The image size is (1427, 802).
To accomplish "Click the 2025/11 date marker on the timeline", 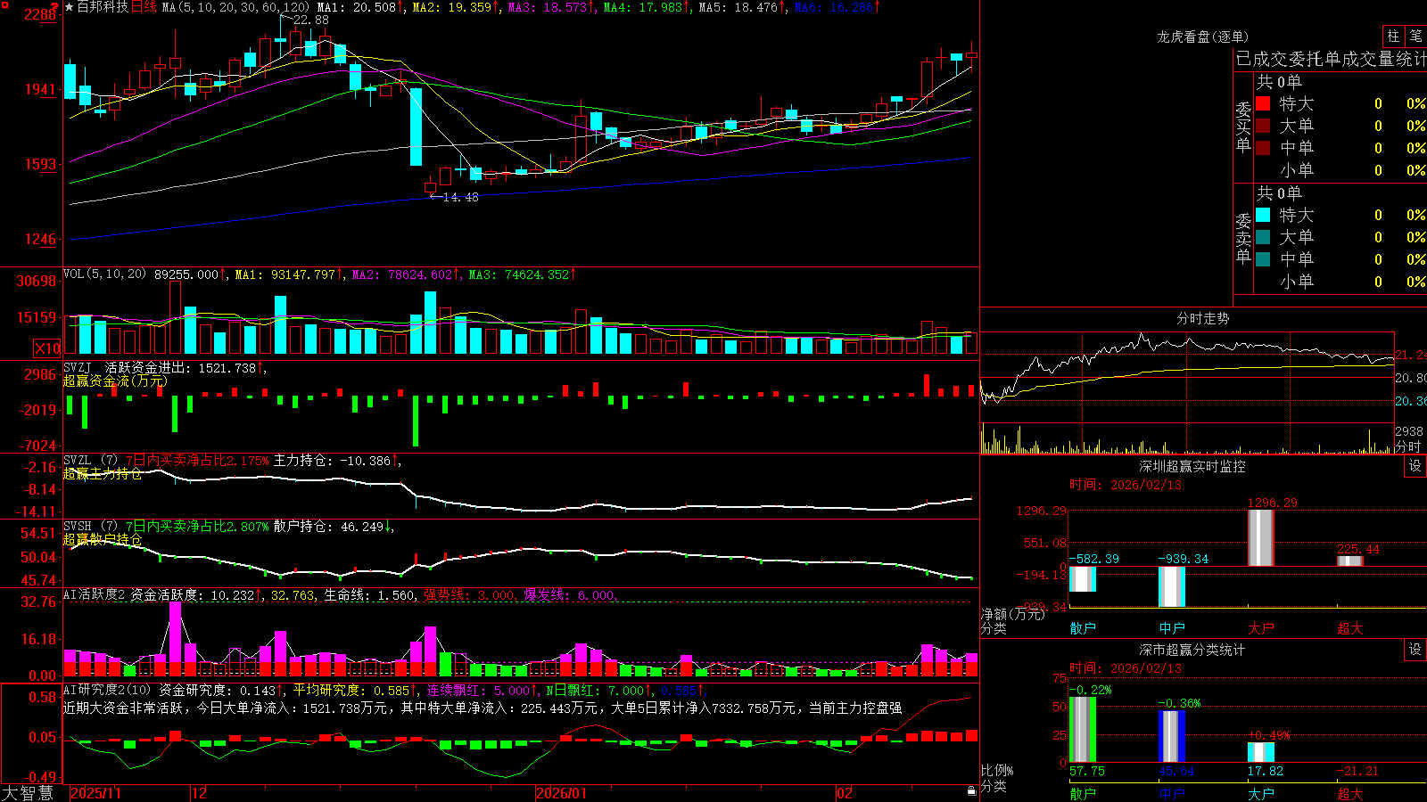I will pyautogui.click(x=95, y=793).
